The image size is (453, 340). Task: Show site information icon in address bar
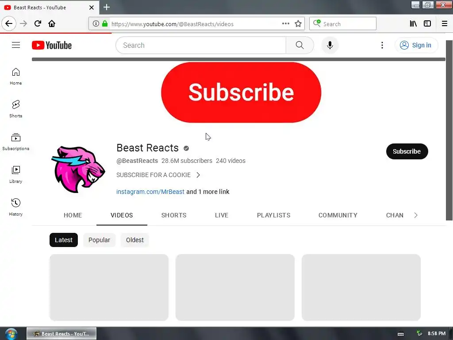coord(96,24)
